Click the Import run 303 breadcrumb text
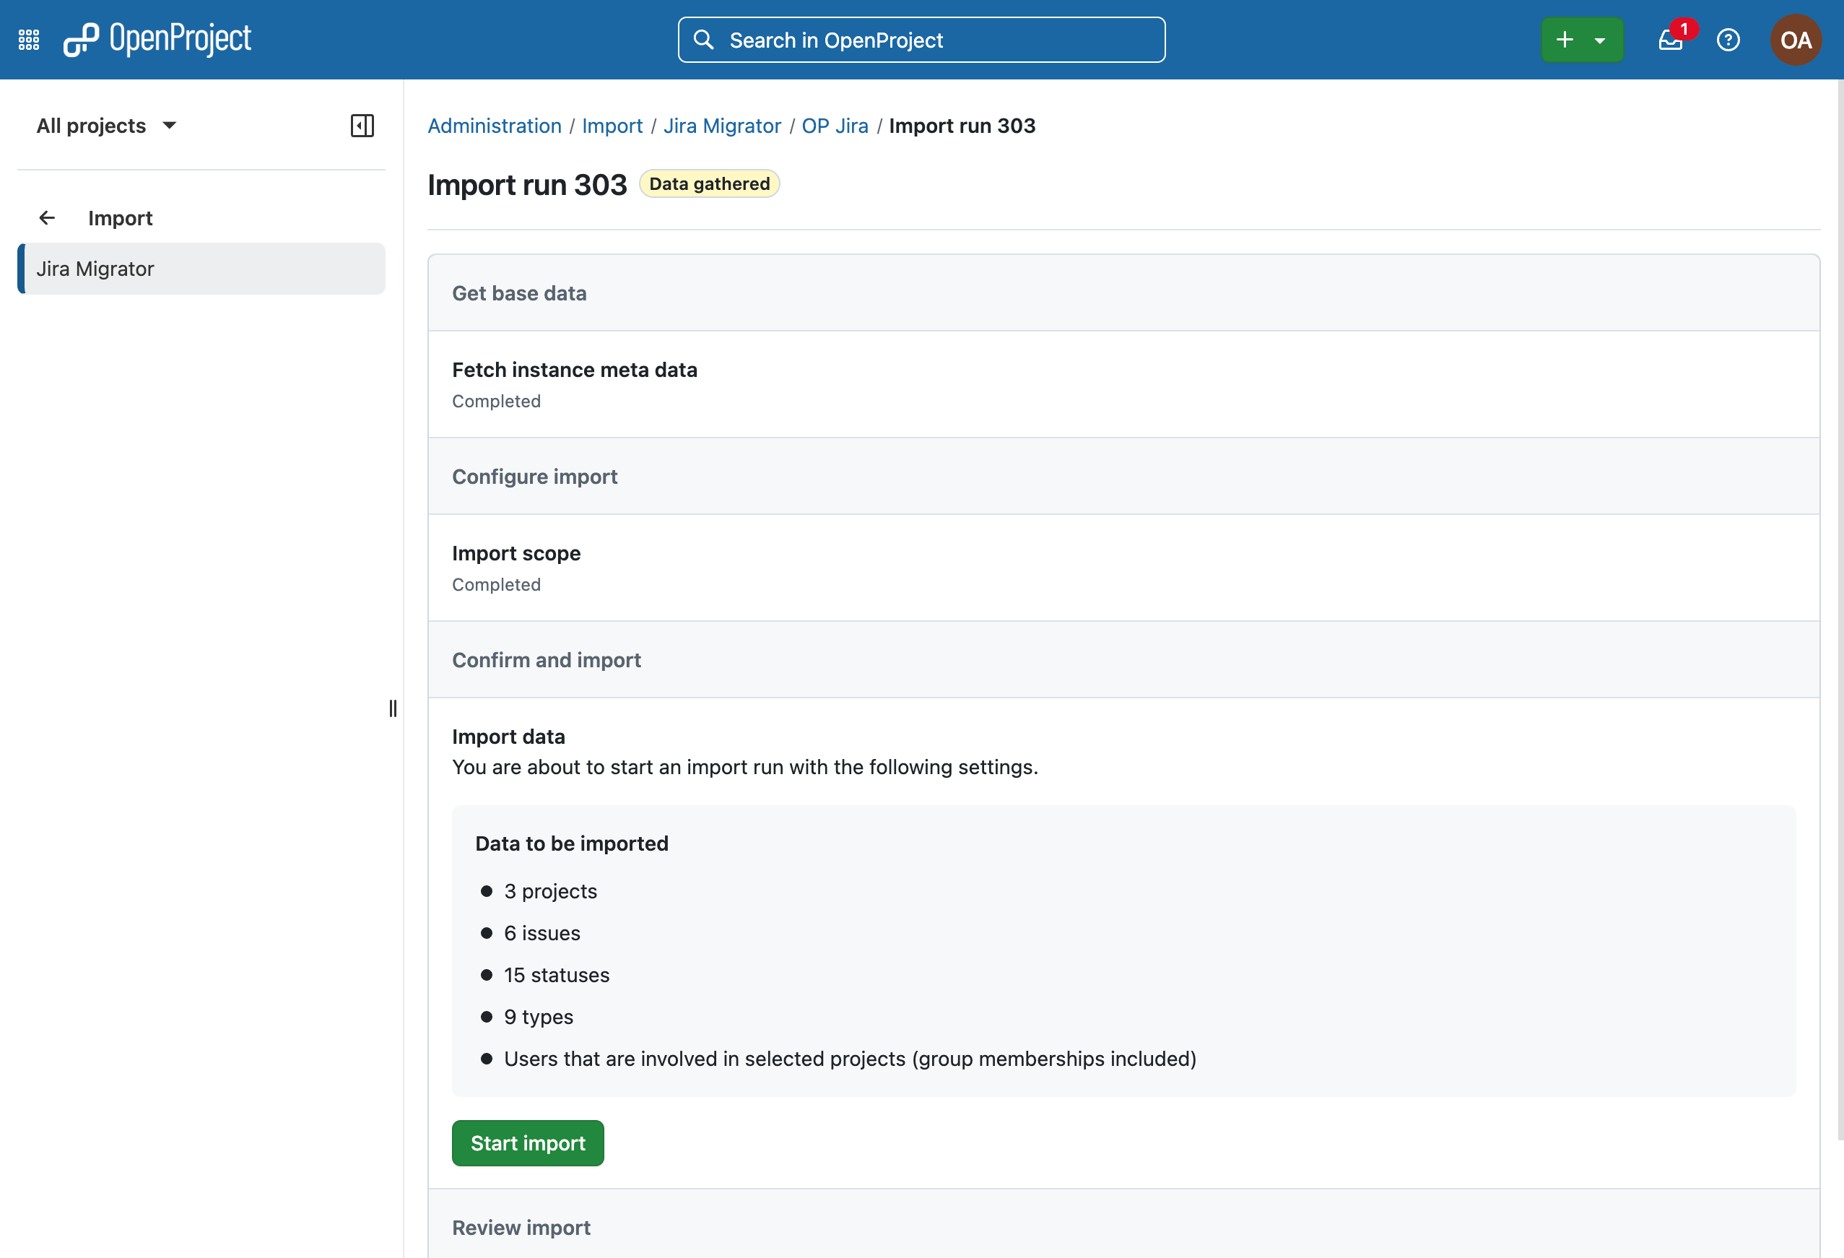The image size is (1844, 1258). (962, 126)
